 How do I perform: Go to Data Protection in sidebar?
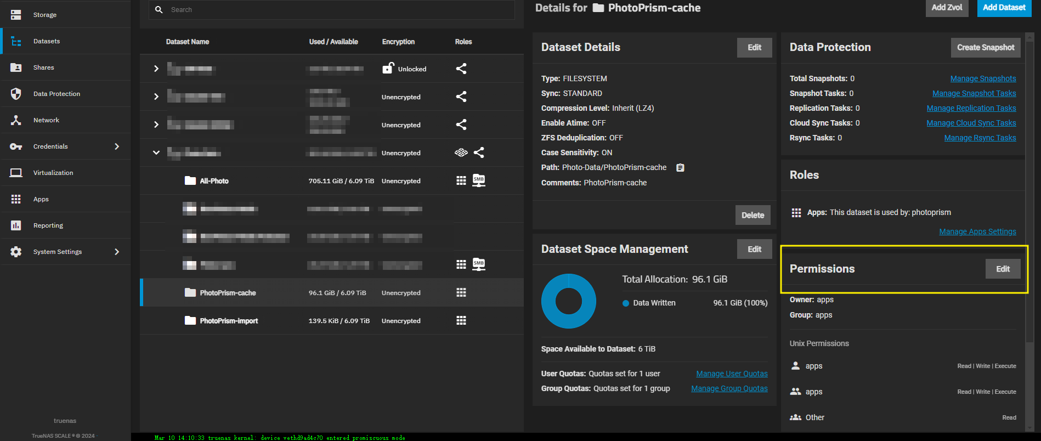pos(56,94)
